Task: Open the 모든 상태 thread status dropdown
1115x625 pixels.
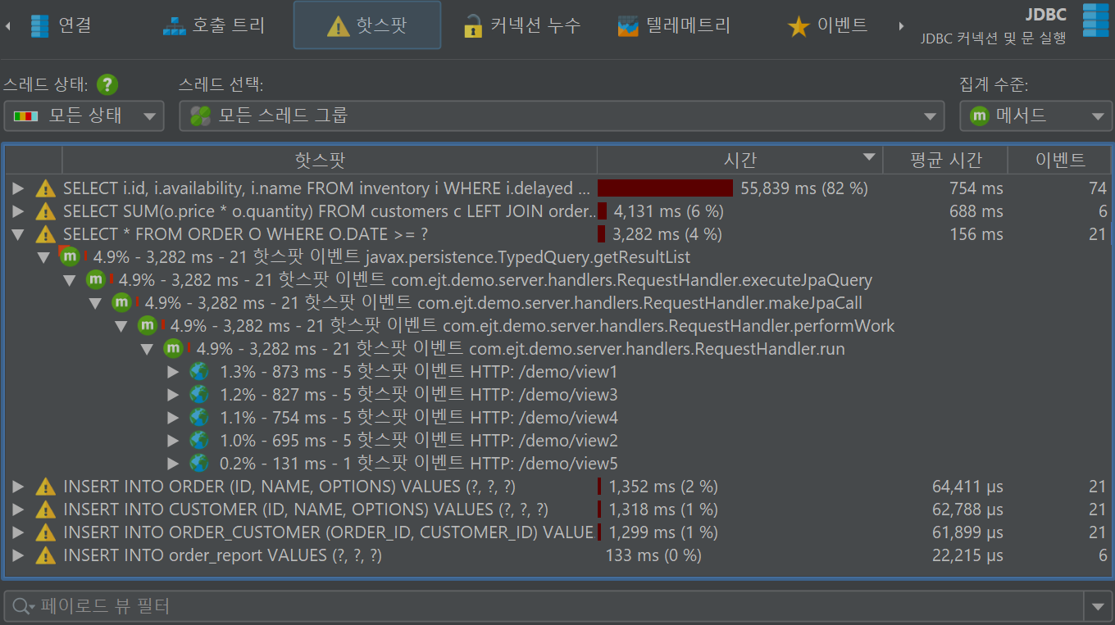Action: pyautogui.click(x=84, y=116)
